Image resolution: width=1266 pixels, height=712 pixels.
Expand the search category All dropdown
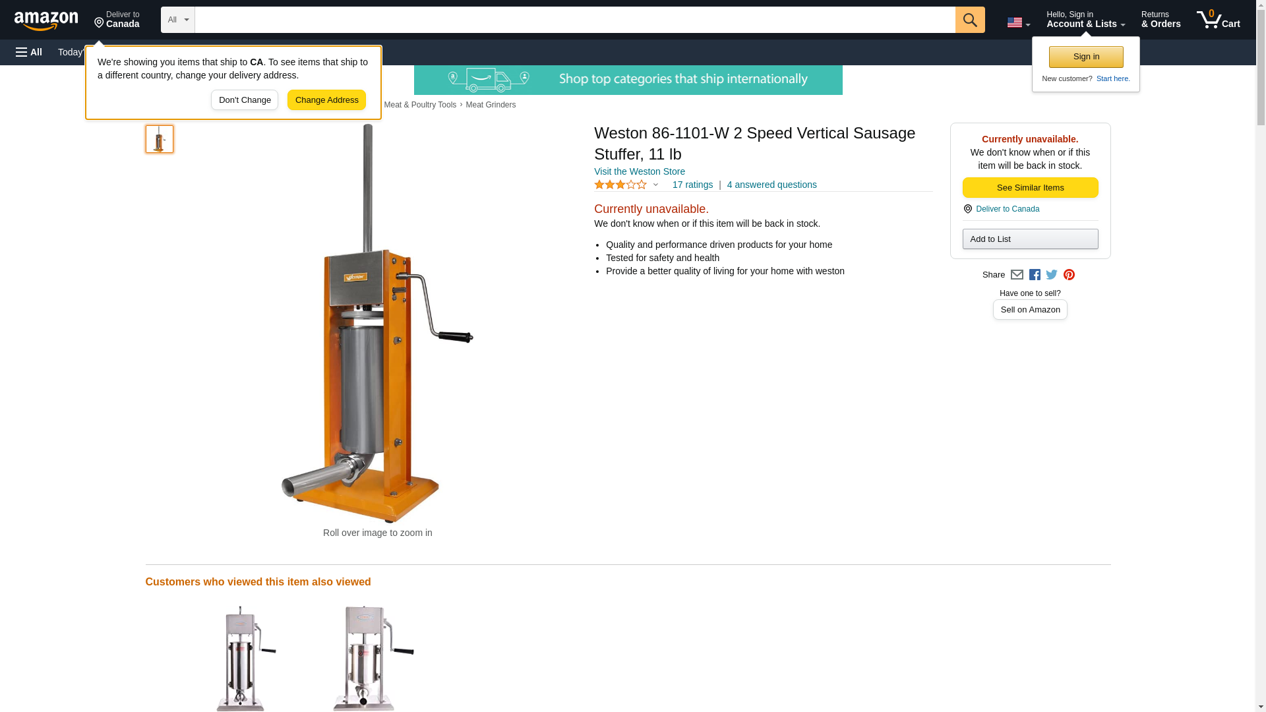(x=178, y=20)
